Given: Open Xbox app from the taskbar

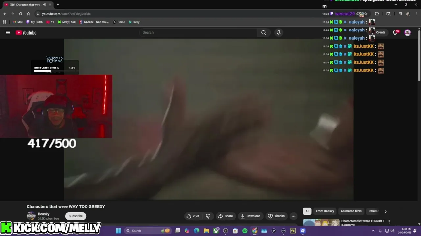Looking at the screenshot, I should (216, 231).
